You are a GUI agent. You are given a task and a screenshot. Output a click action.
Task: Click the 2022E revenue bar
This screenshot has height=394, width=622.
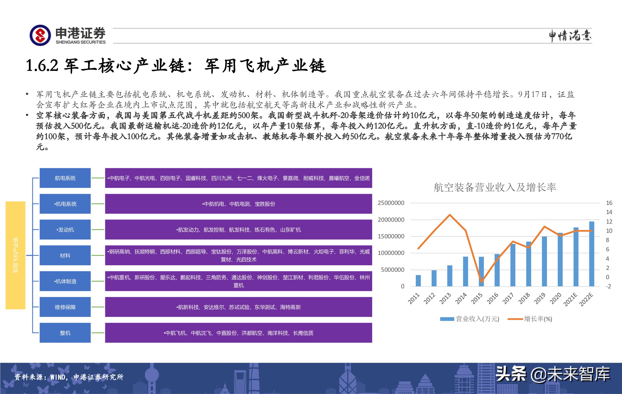pos(592,254)
